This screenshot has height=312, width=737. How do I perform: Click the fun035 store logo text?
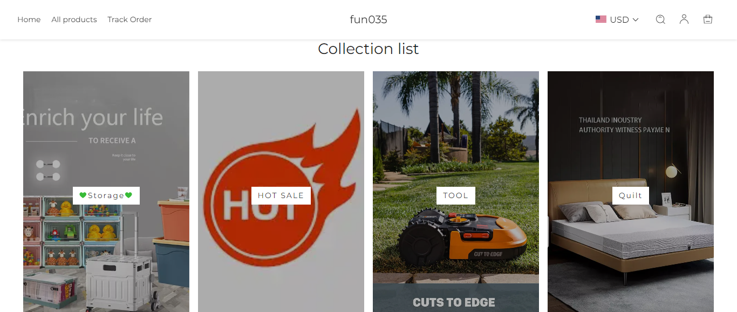tap(368, 19)
